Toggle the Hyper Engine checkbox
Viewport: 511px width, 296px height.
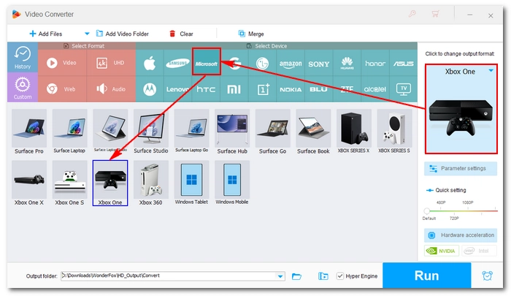[340, 276]
